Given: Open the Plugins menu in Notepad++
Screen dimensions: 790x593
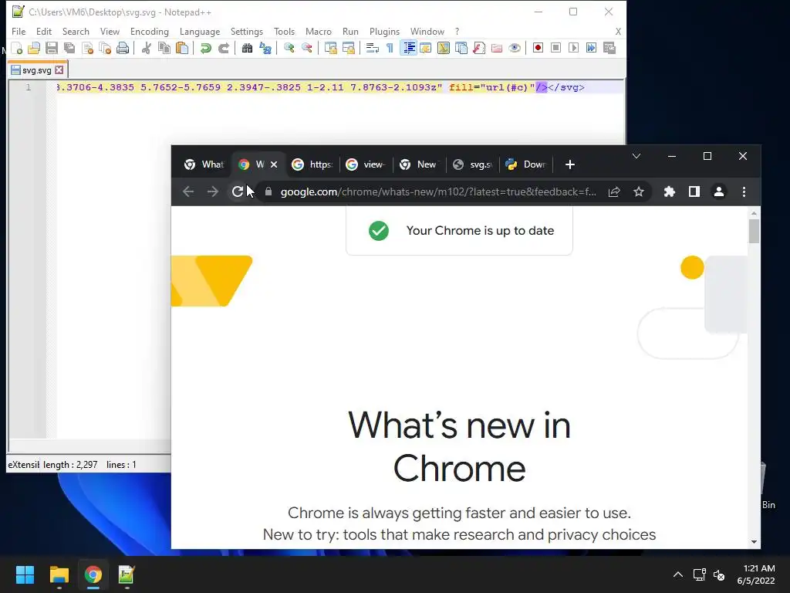Looking at the screenshot, I should click(384, 31).
